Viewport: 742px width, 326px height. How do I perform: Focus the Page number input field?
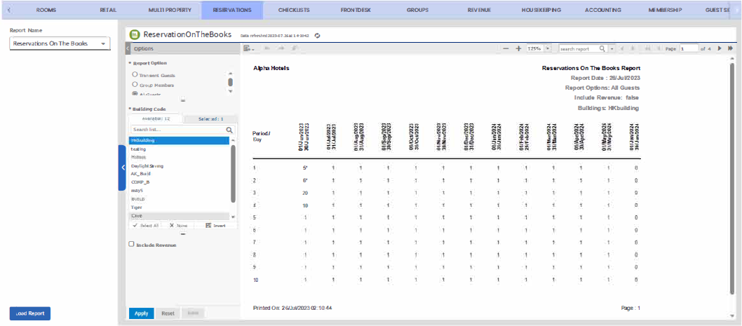pyautogui.click(x=689, y=48)
